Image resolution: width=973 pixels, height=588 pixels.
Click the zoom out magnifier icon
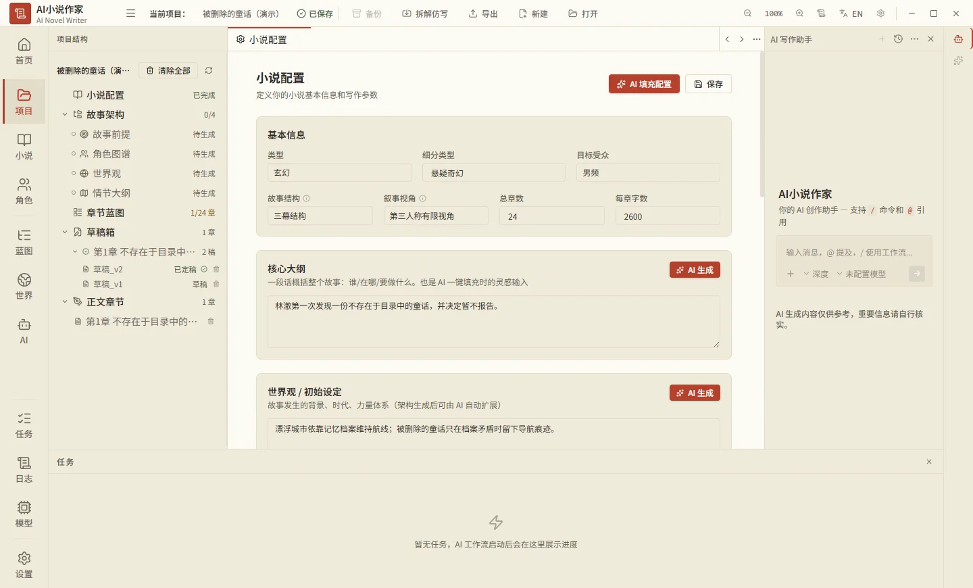click(x=747, y=14)
